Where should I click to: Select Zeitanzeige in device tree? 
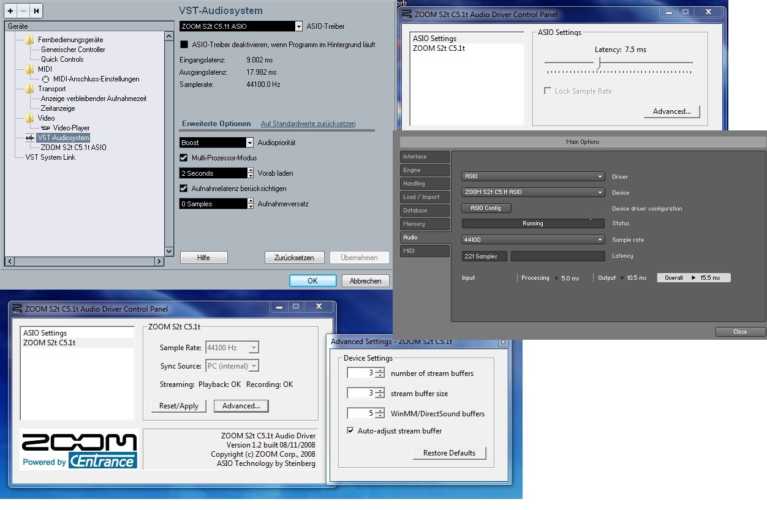(58, 108)
